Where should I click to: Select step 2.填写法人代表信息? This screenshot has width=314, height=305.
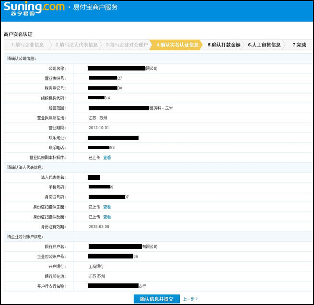click(x=76, y=45)
